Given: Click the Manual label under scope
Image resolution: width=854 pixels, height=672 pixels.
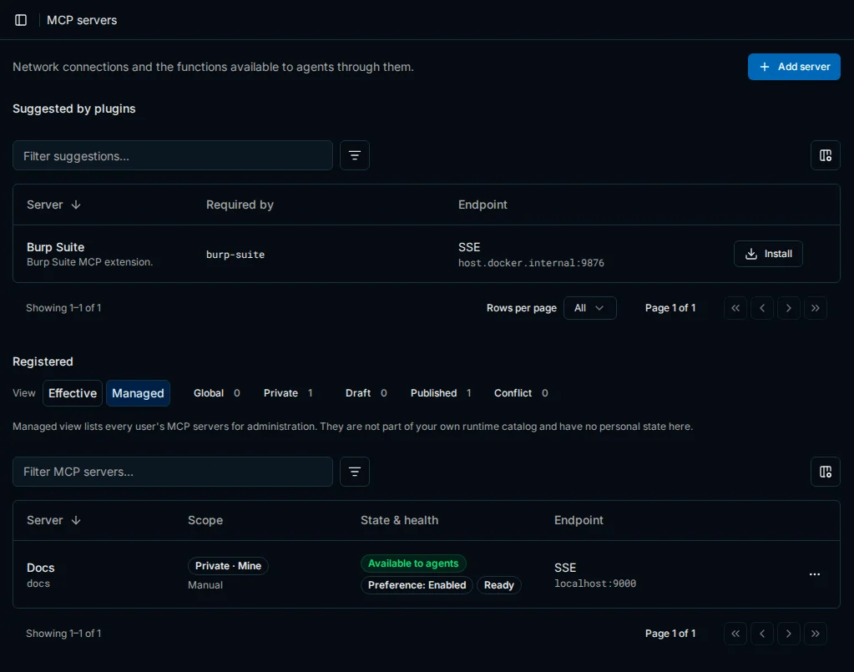Looking at the screenshot, I should [205, 585].
